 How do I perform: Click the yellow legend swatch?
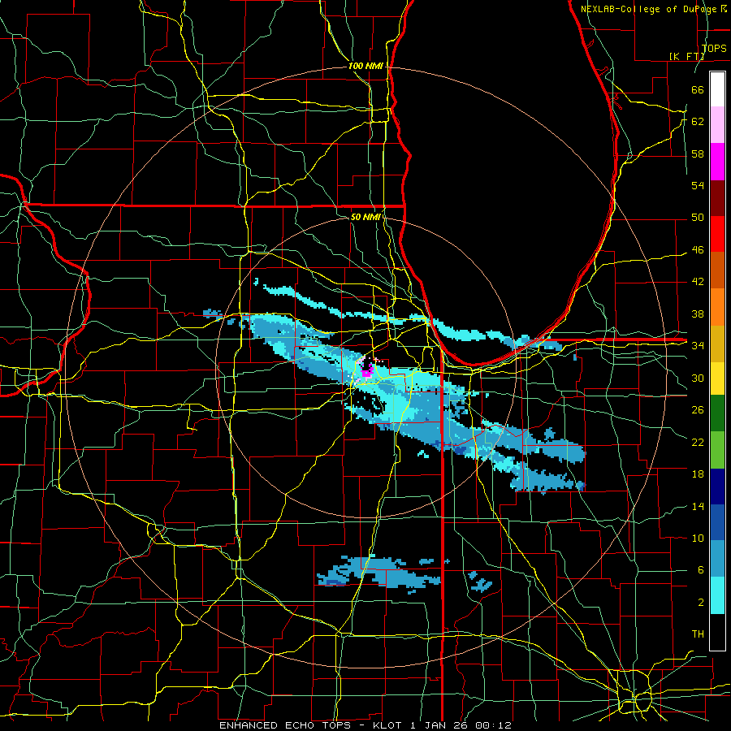(717, 378)
